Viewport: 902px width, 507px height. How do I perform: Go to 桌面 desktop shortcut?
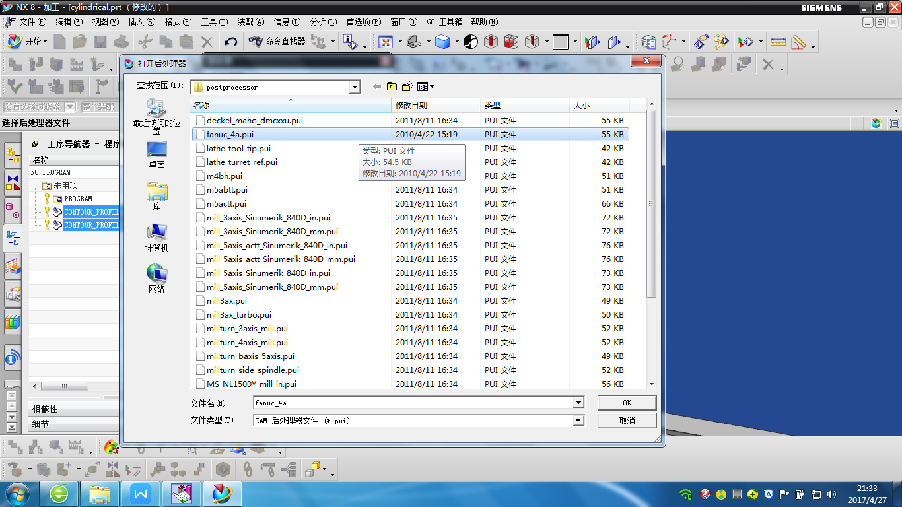pos(156,156)
